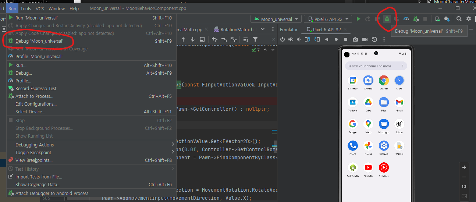Click emulator snapshots clock icon
The width and height of the screenshot is (476, 202).
pos(374,39)
